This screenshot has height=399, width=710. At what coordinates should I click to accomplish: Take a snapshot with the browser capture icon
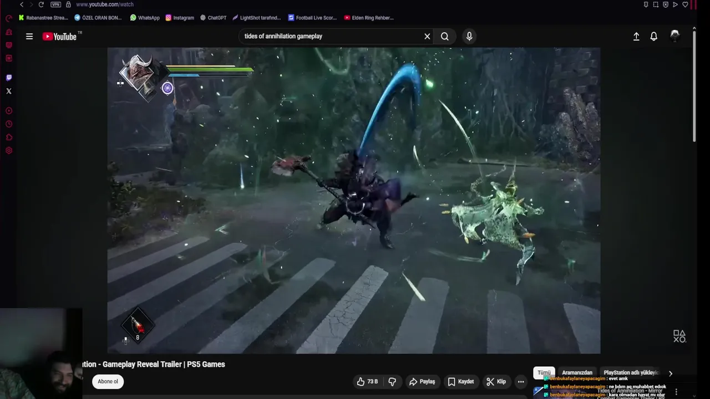656,4
